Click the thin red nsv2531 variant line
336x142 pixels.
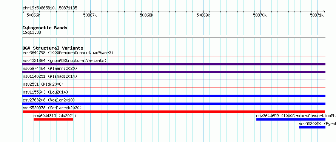[x=174, y=88]
